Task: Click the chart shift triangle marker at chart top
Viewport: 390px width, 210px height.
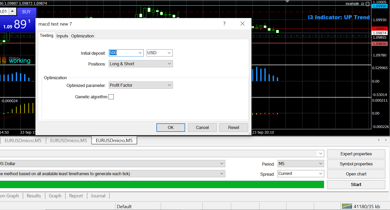Action: [287, 2]
